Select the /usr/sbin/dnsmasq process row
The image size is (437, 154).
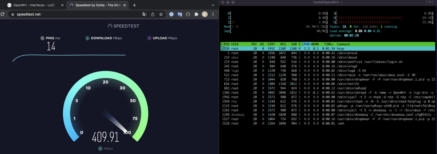(328, 115)
